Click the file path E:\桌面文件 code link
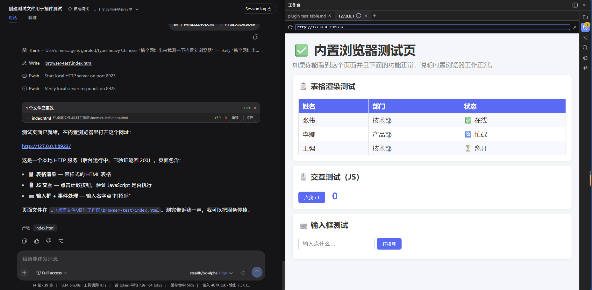 pyautogui.click(x=105, y=210)
